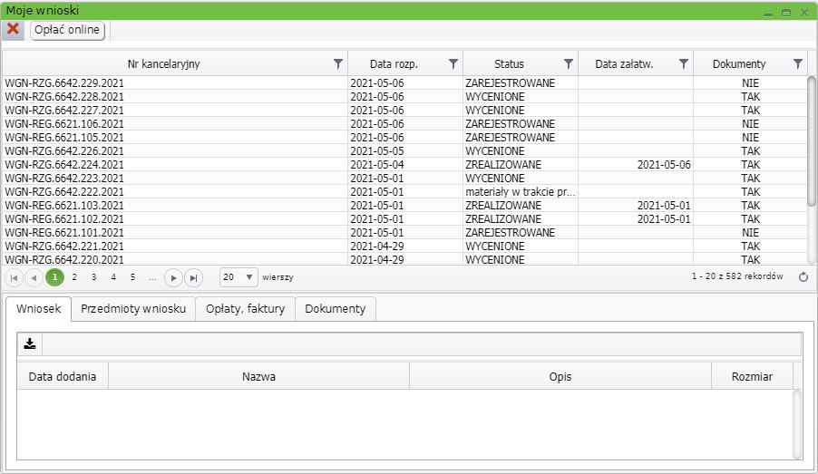Open filter for Data załatw. column
The width and height of the screenshot is (818, 474).
(x=684, y=63)
